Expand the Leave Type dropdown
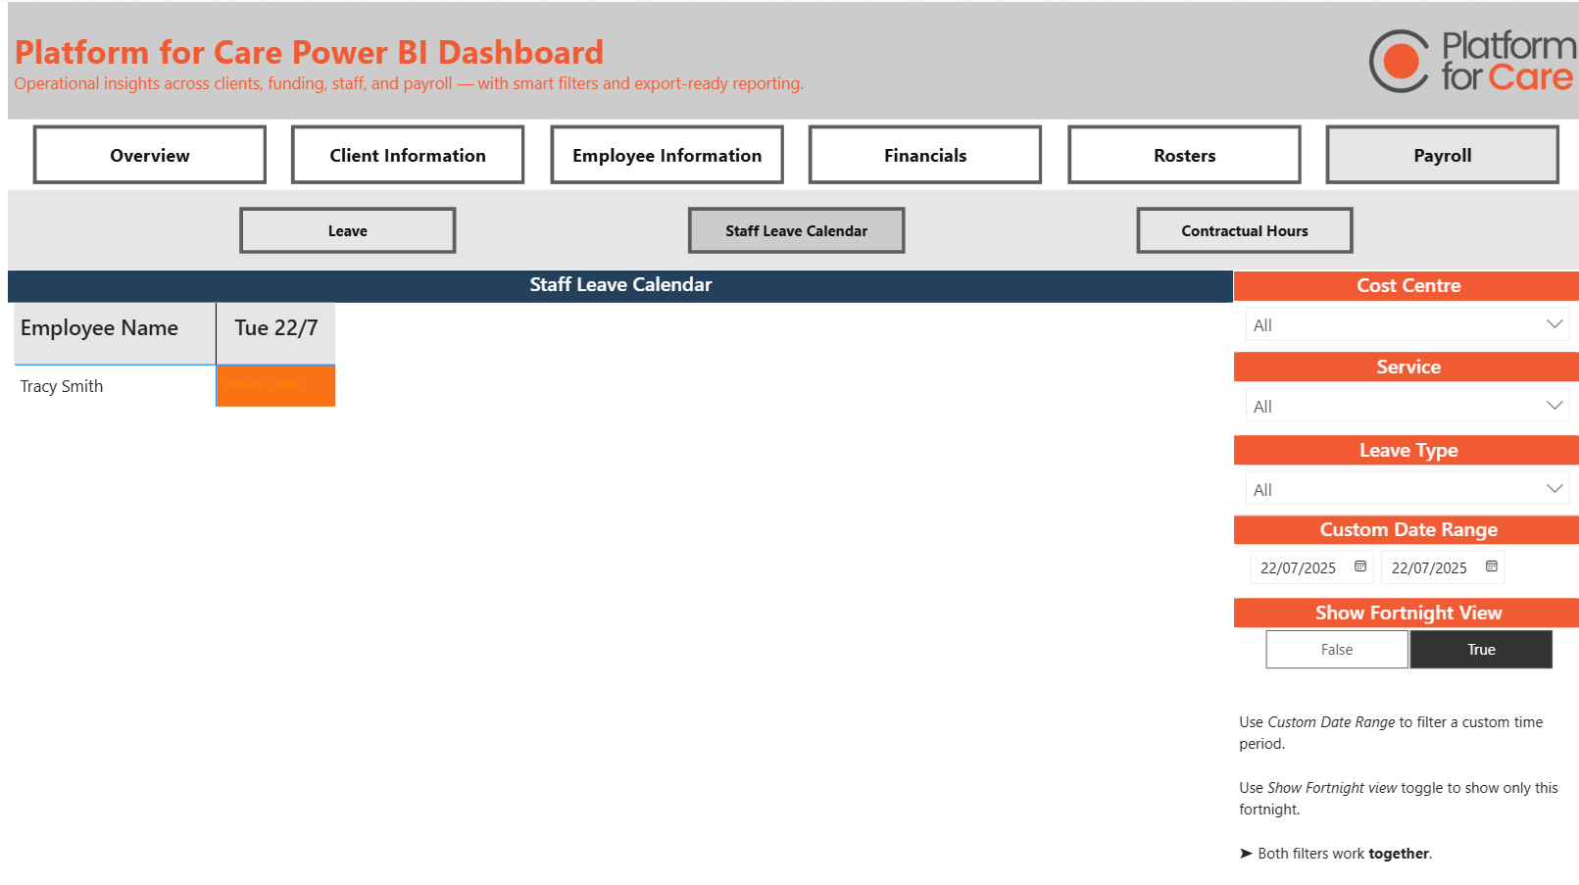The height and width of the screenshot is (885, 1579). pos(1407,489)
